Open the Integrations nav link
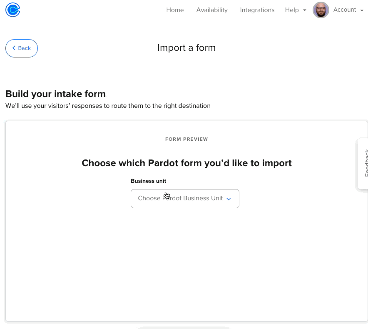368x329 pixels. pos(257,10)
